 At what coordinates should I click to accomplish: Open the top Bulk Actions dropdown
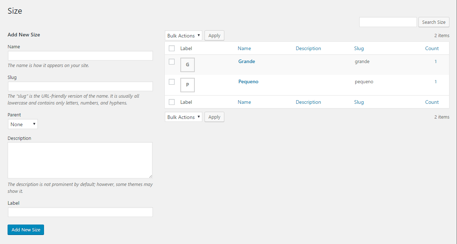pyautogui.click(x=184, y=36)
